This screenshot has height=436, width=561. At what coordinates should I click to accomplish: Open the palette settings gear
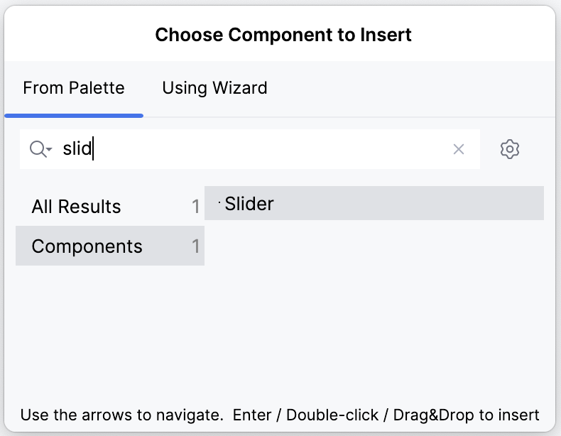coord(510,149)
